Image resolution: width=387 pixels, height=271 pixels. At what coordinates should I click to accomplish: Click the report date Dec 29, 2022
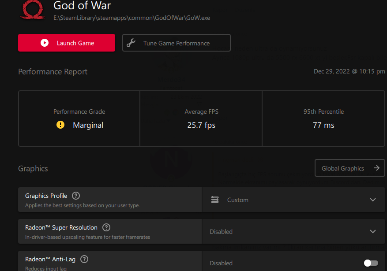(349, 71)
